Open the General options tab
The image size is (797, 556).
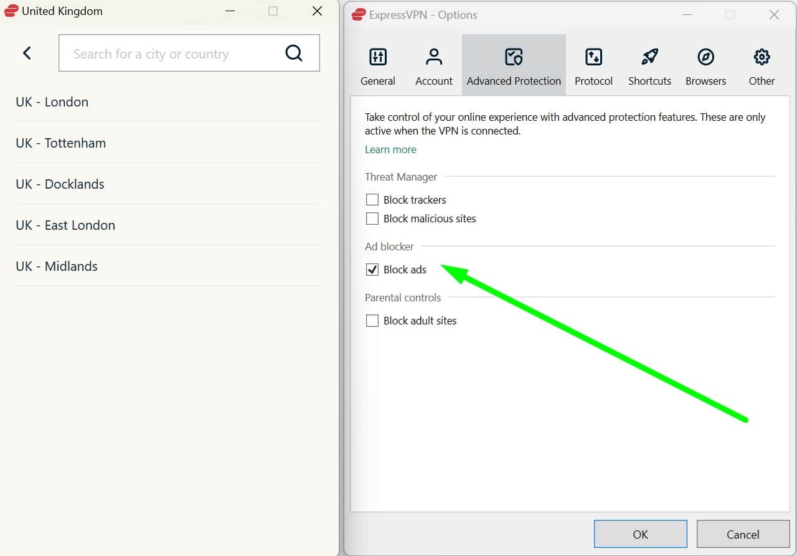pyautogui.click(x=378, y=65)
